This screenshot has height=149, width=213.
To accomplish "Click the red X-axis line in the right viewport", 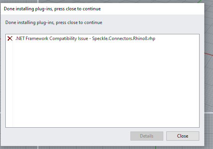I will point(209,54).
